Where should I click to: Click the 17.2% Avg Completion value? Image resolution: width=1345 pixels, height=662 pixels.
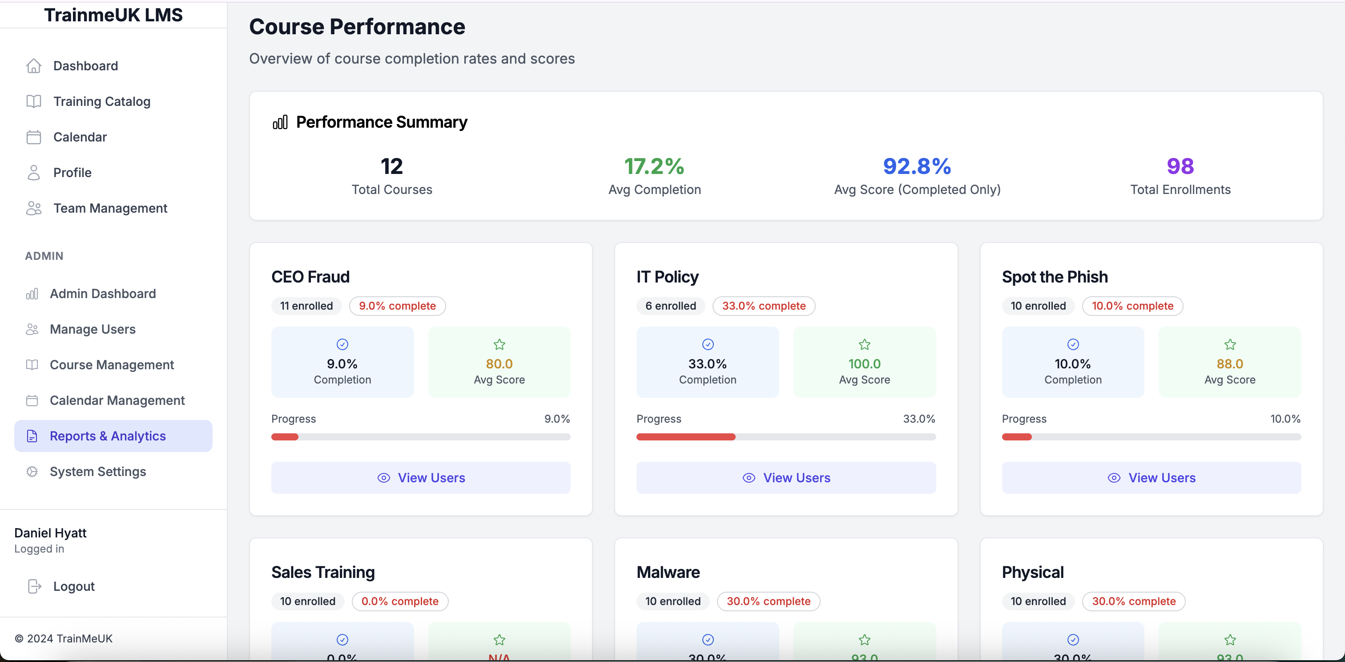654,166
